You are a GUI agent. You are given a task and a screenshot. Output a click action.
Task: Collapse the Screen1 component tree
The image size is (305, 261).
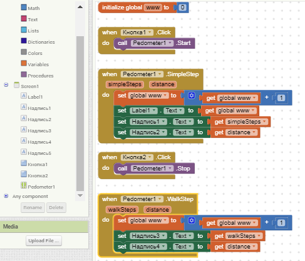click(x=6, y=85)
